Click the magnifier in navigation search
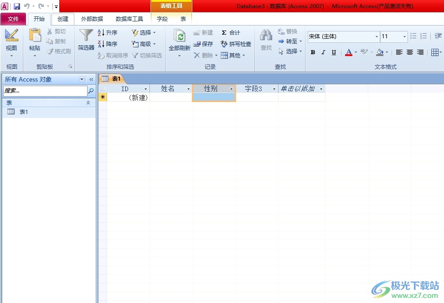444x303 pixels. [91, 91]
